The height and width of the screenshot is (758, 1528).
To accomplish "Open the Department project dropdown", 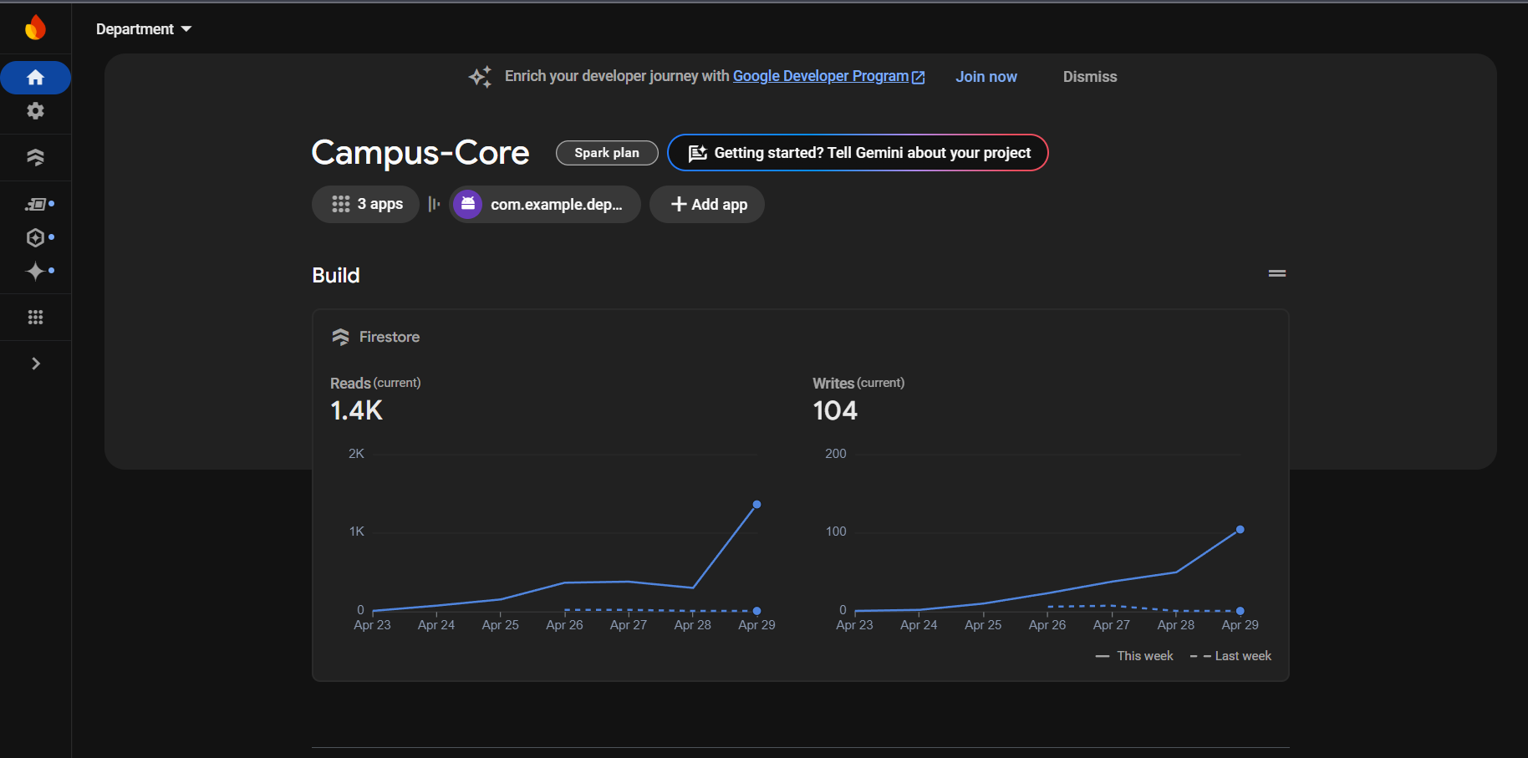I will (x=144, y=29).
